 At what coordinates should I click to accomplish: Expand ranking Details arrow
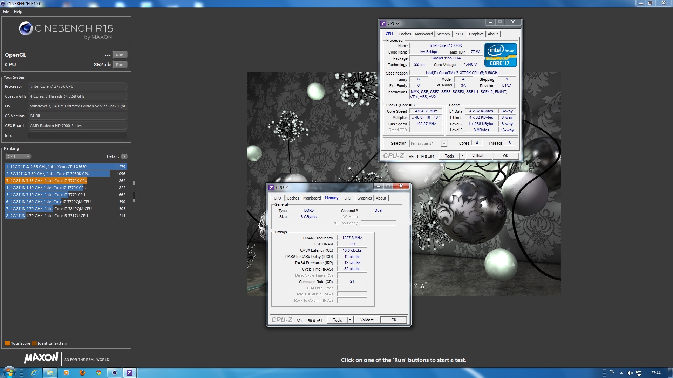(124, 156)
